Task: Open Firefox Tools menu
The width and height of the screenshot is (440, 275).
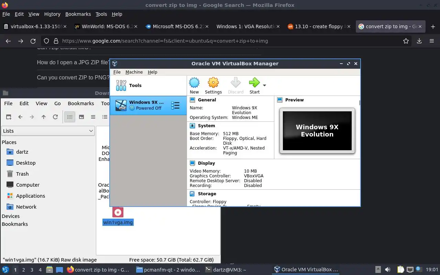Action: point(101,14)
